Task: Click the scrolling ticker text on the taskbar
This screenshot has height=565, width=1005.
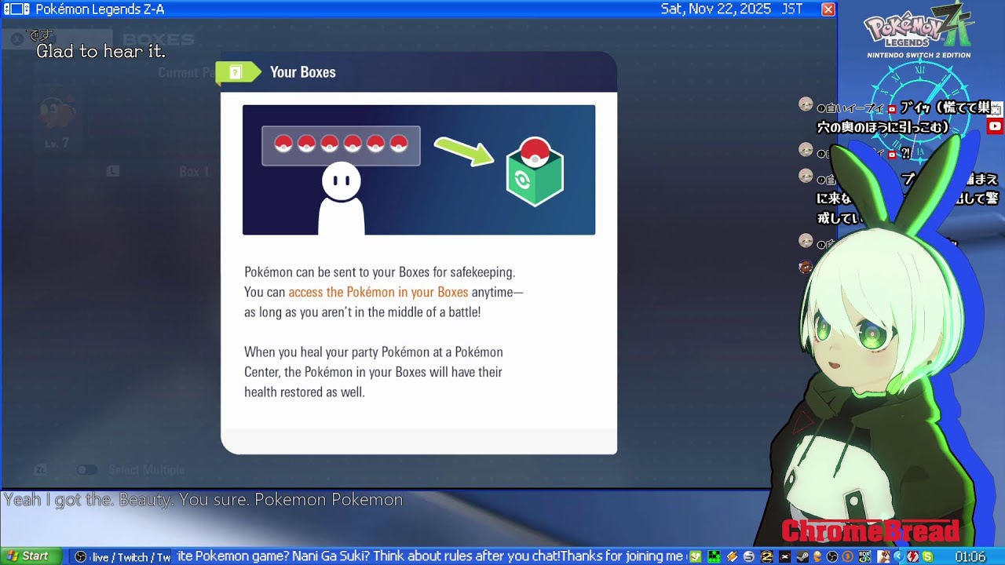Action: (x=431, y=556)
